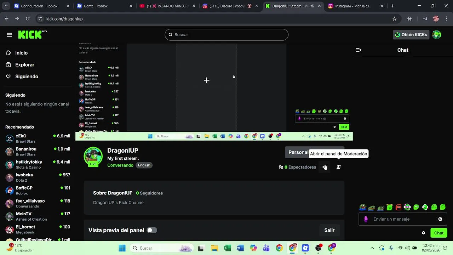The image size is (453, 255).
Task: Go back in browser history
Action: point(6,19)
